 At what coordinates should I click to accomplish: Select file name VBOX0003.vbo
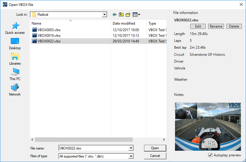(49, 30)
